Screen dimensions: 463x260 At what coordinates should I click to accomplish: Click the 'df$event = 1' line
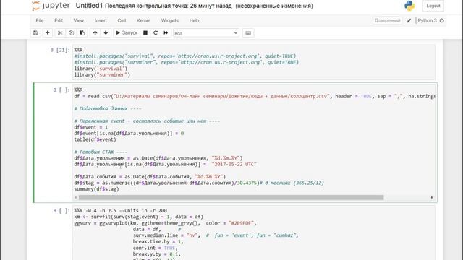click(91, 127)
